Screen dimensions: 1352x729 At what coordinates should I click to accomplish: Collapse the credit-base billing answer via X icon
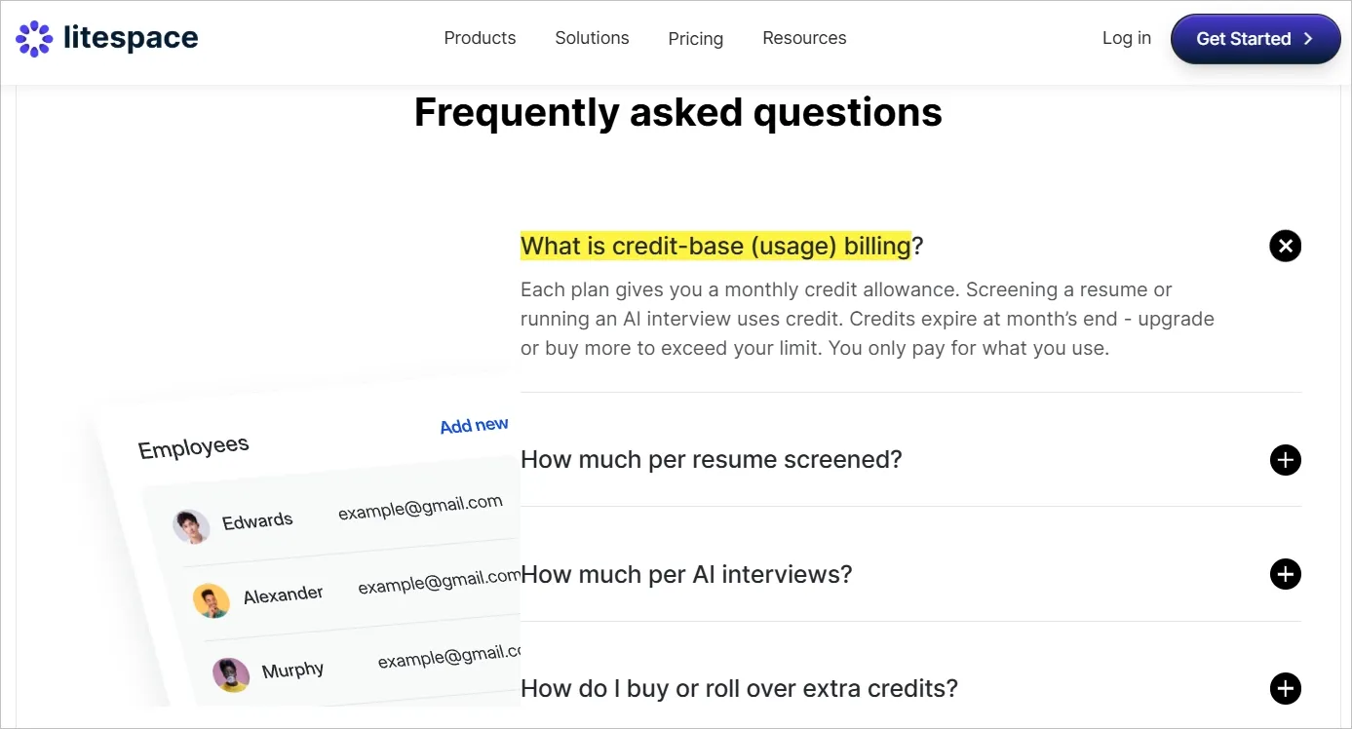[1285, 246]
